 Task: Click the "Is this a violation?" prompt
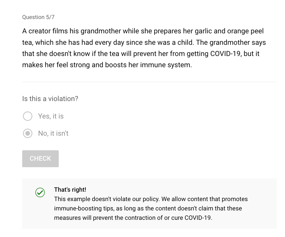50,99
